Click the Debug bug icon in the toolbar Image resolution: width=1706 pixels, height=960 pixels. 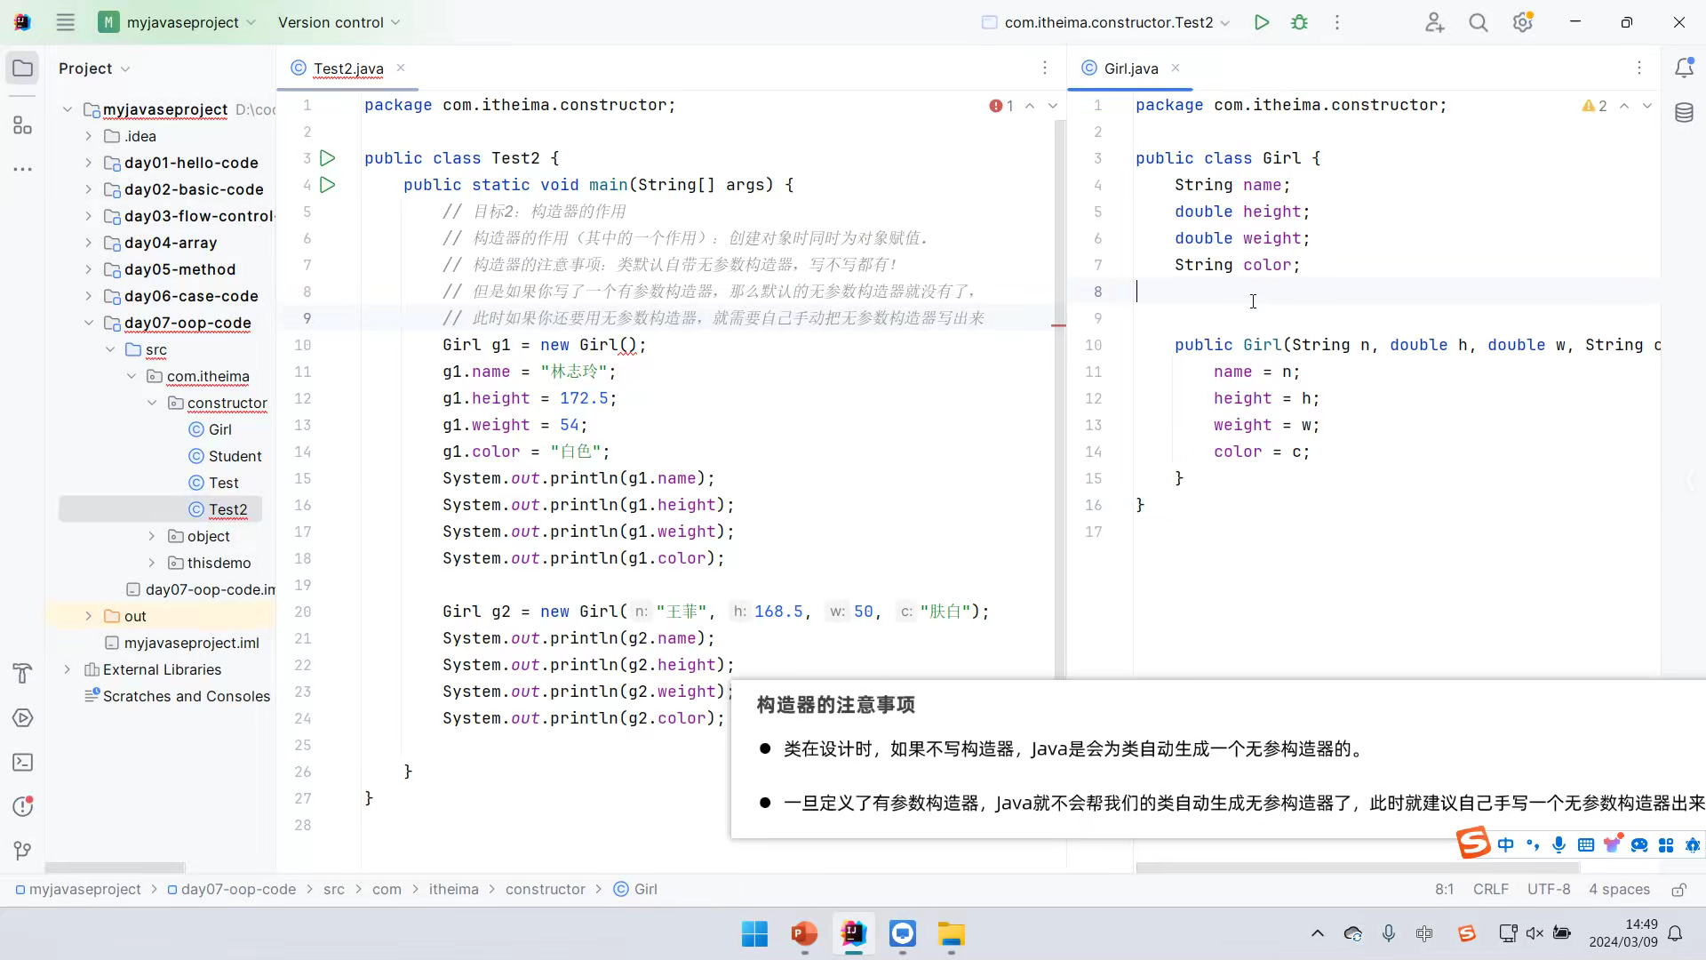(1299, 23)
